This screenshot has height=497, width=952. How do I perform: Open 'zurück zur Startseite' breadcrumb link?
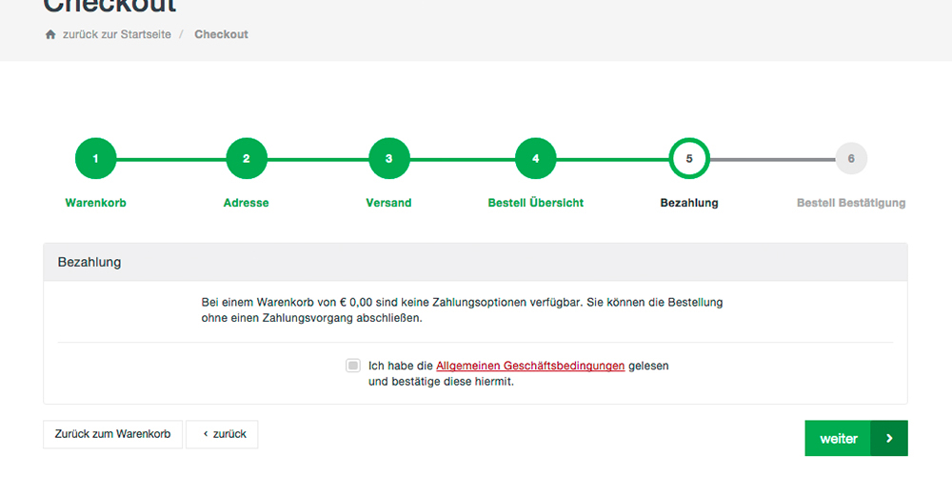pyautogui.click(x=116, y=34)
